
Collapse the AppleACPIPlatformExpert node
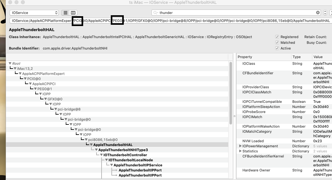[x=20, y=74]
